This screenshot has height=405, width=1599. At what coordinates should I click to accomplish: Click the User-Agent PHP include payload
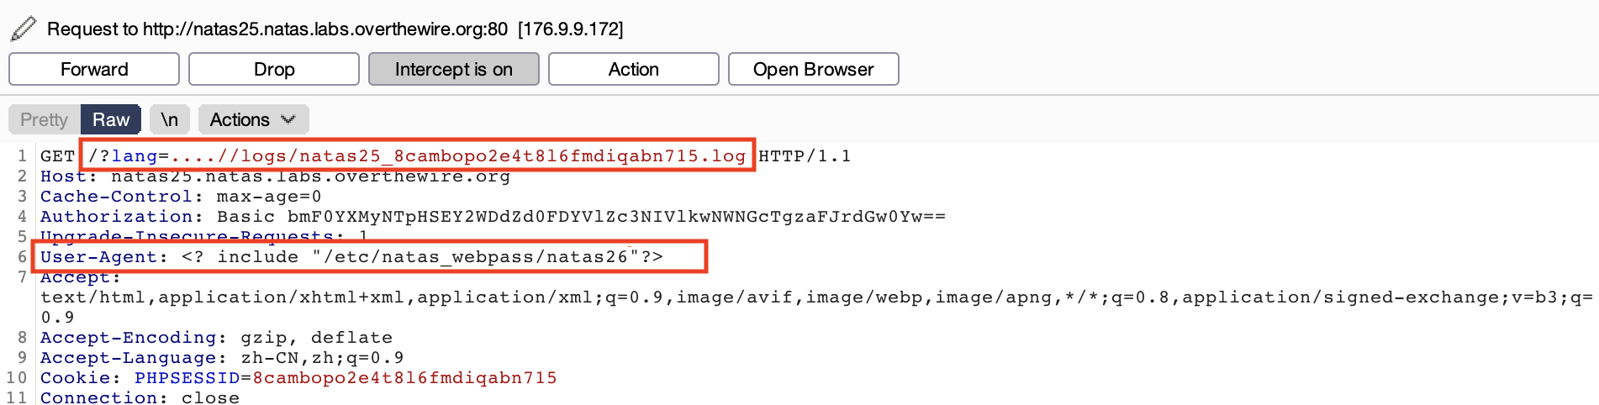pyautogui.click(x=422, y=257)
